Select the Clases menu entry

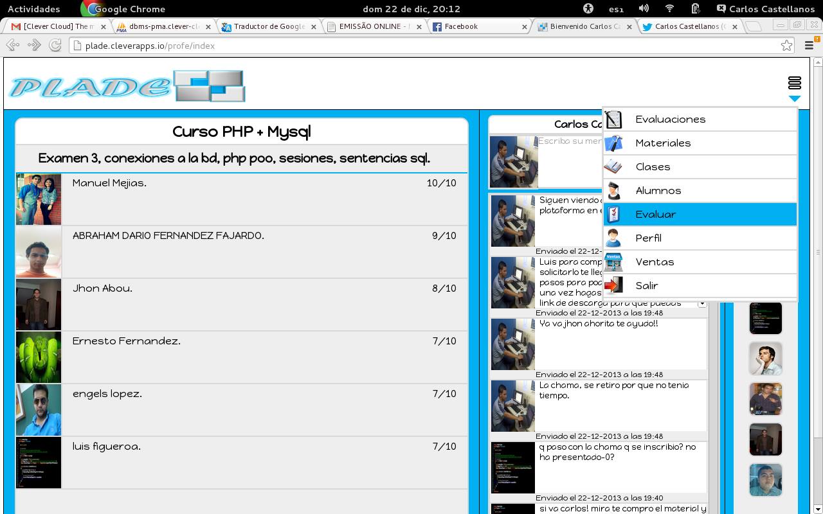(700, 166)
